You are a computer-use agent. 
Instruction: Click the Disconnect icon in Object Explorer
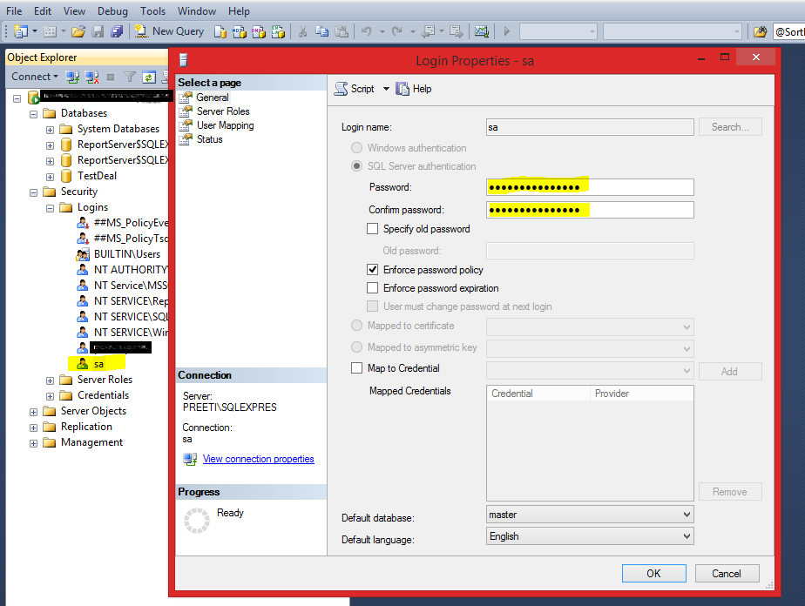tap(89, 77)
